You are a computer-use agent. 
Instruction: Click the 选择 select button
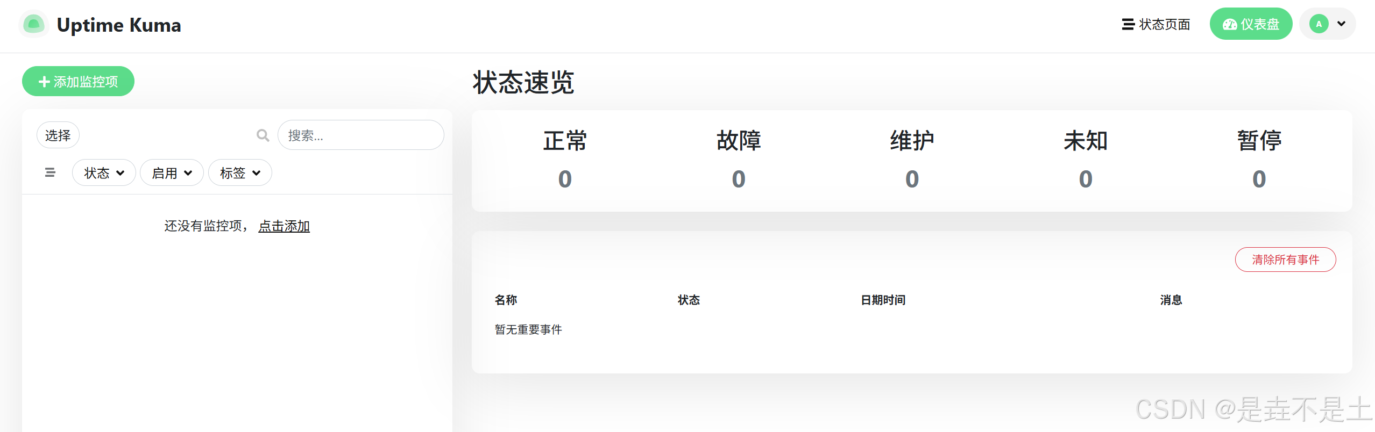click(58, 135)
